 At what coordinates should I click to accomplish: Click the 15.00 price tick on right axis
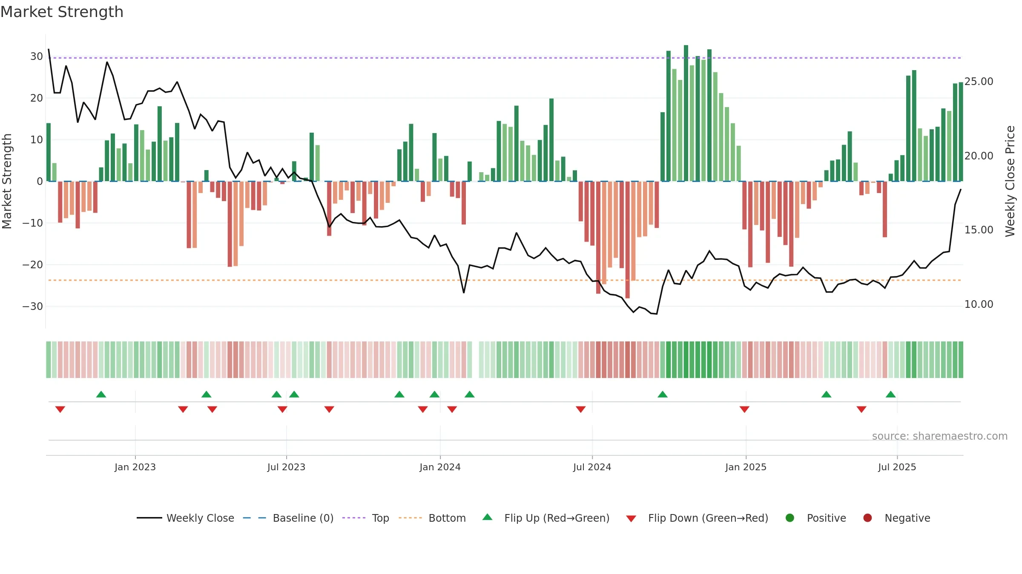(x=979, y=230)
